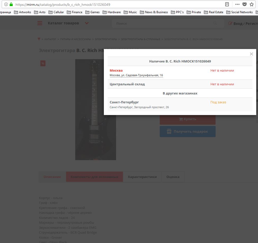Open Avto bookmarks folder
This screenshot has width=258, height=243.
(40, 12)
